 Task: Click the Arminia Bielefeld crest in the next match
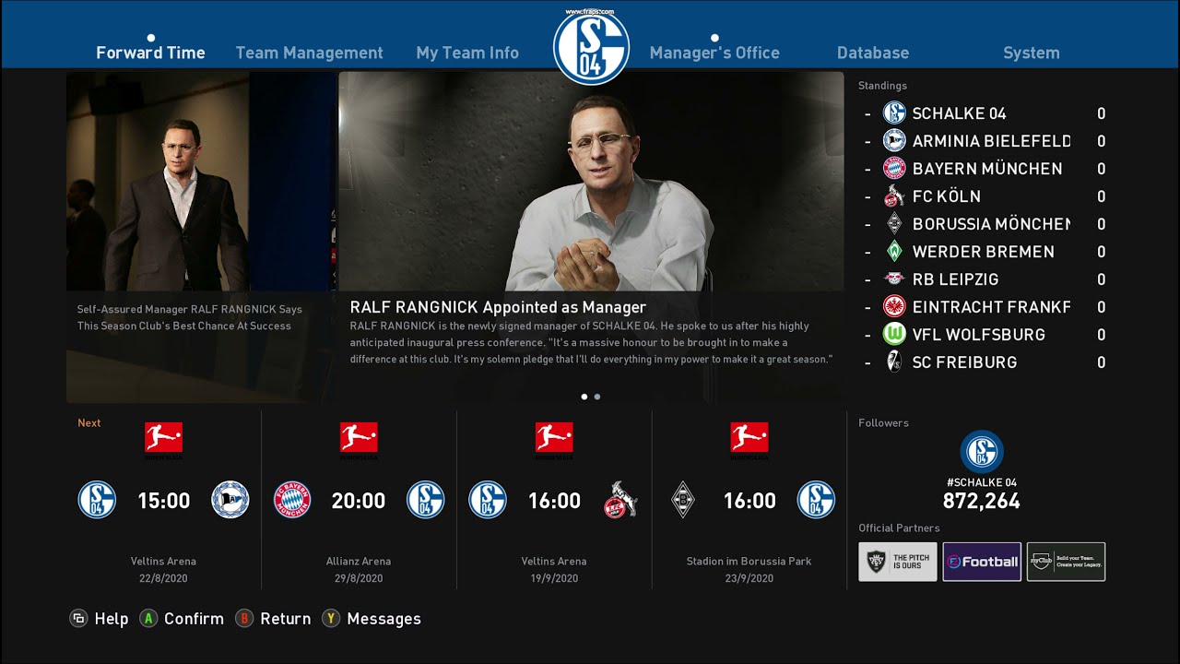pos(230,500)
